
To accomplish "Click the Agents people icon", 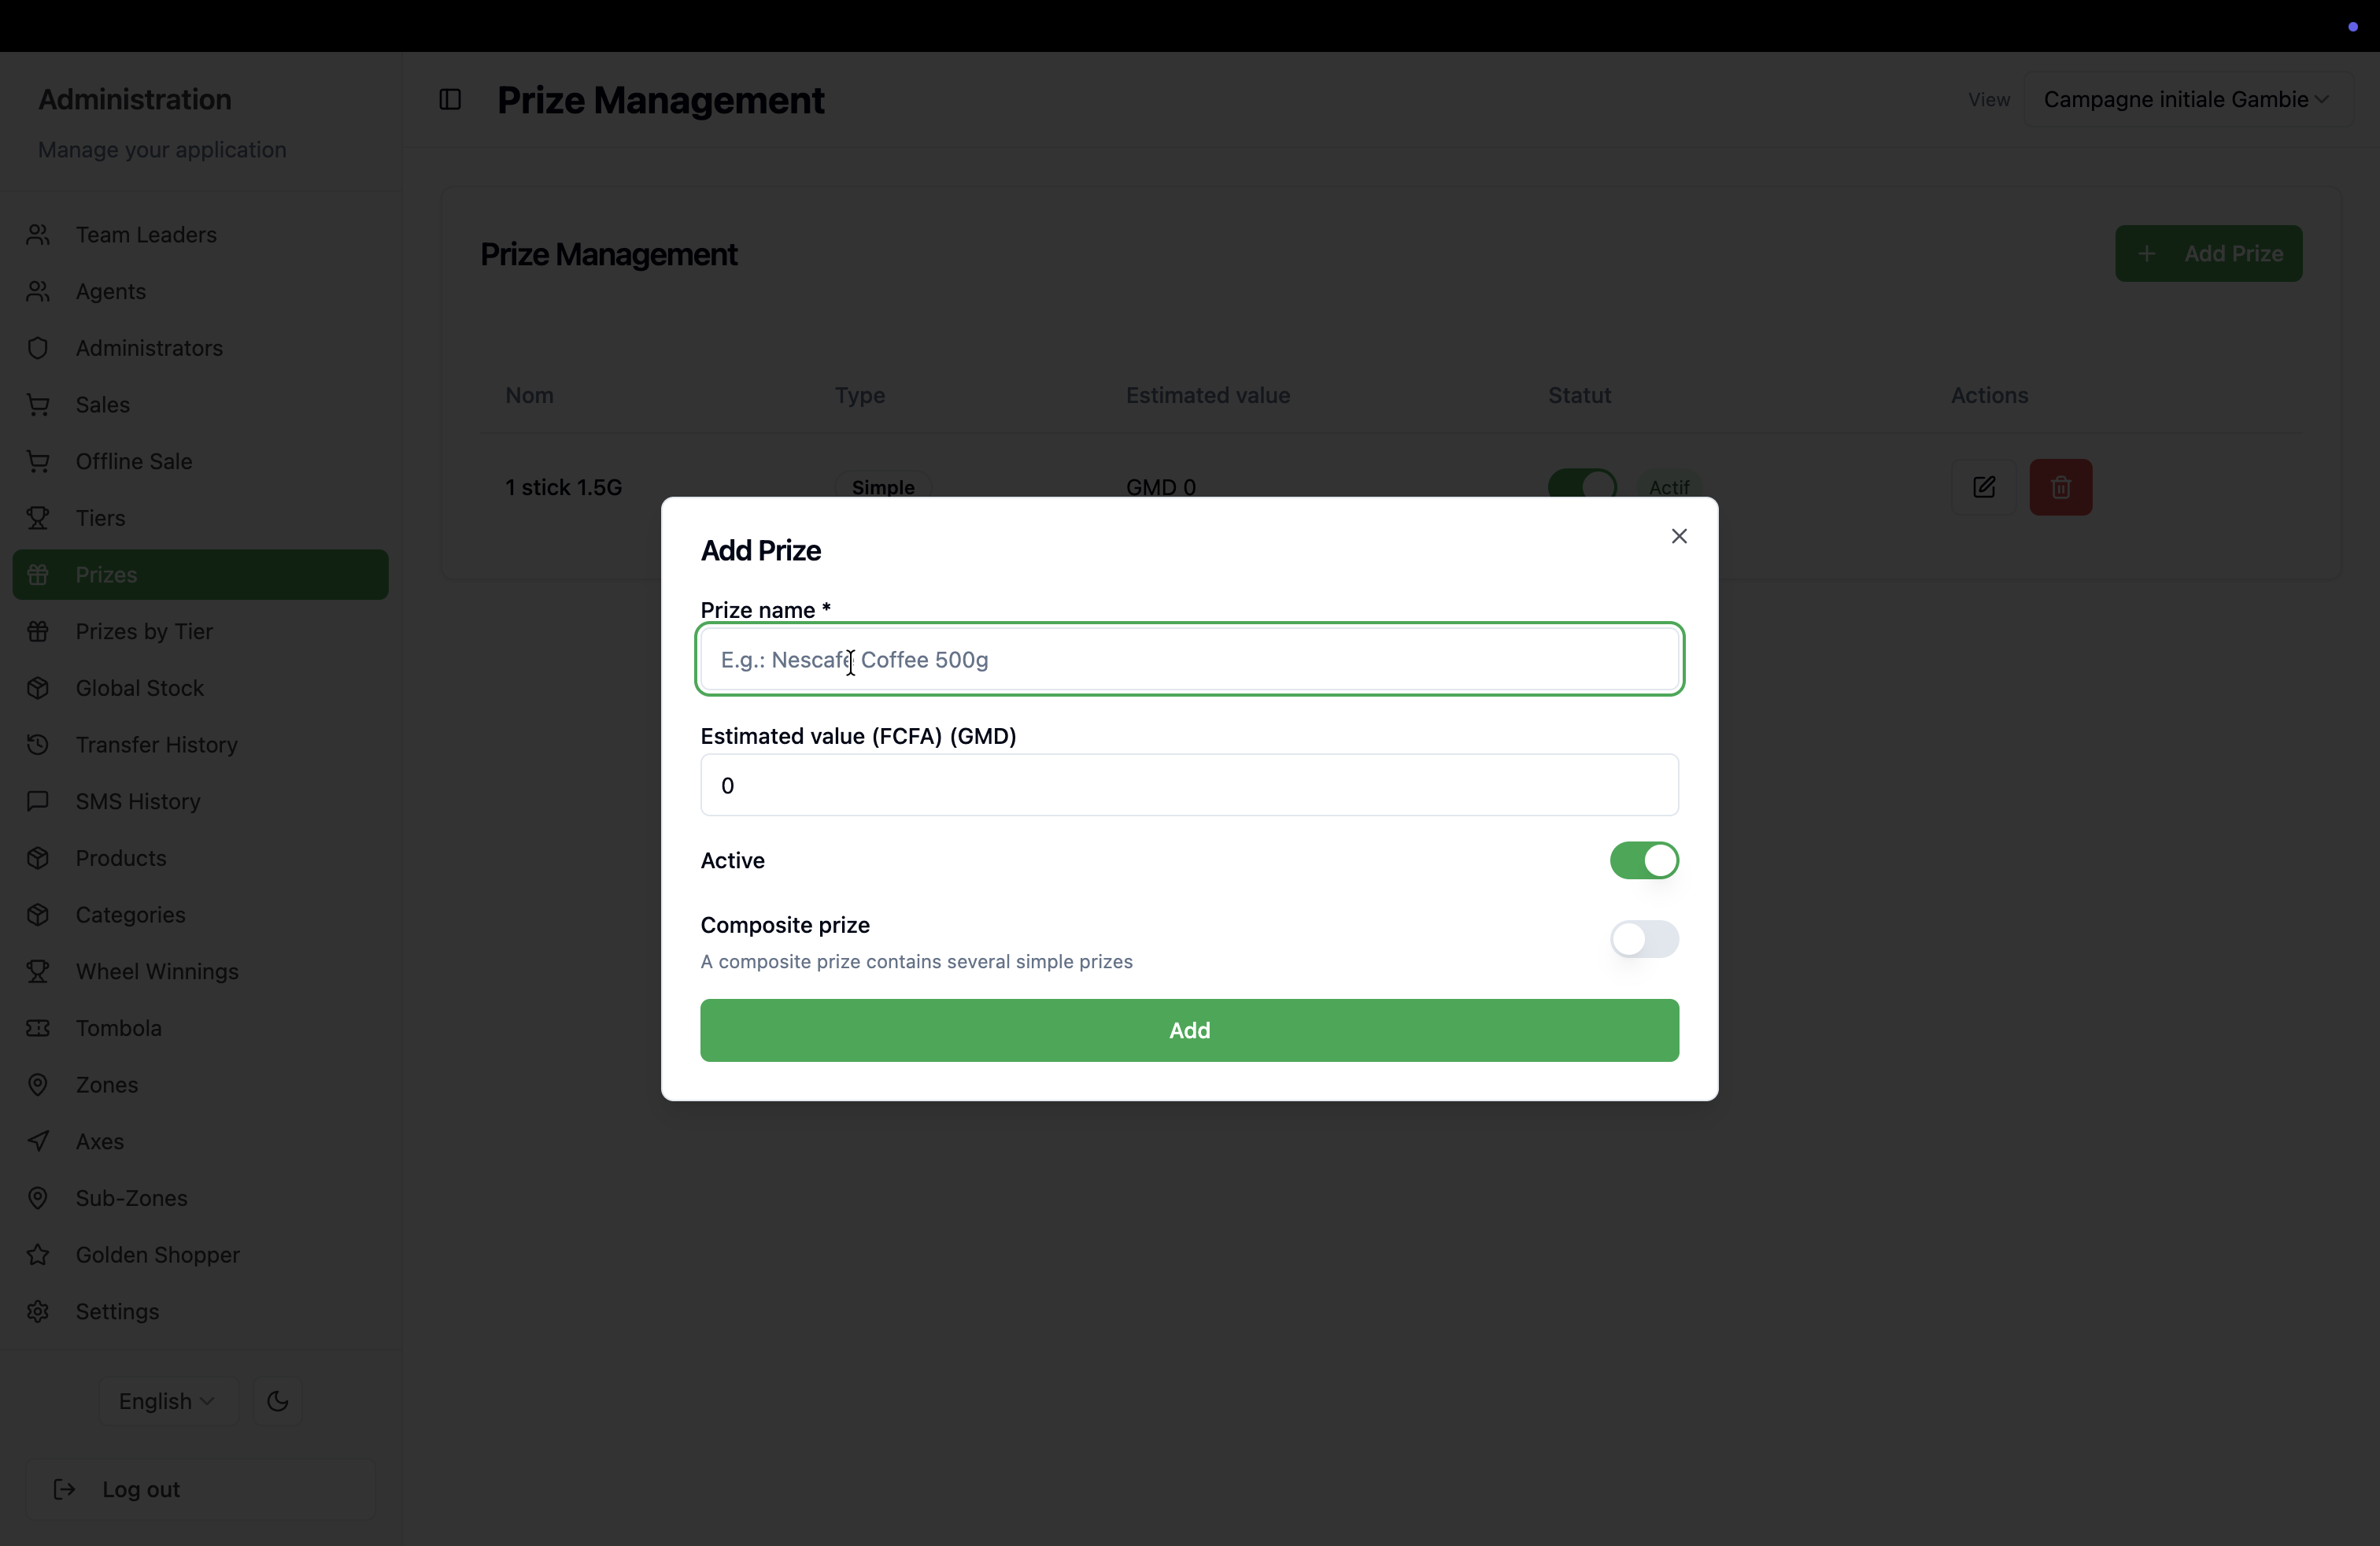I will (38, 291).
